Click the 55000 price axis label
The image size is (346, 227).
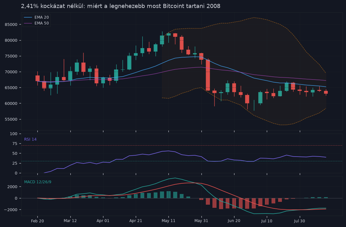pyautogui.click(x=11, y=119)
